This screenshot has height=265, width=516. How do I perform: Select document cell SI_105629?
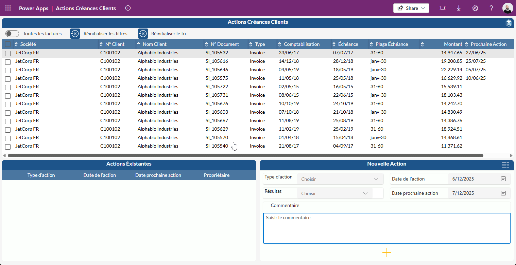[x=217, y=129]
